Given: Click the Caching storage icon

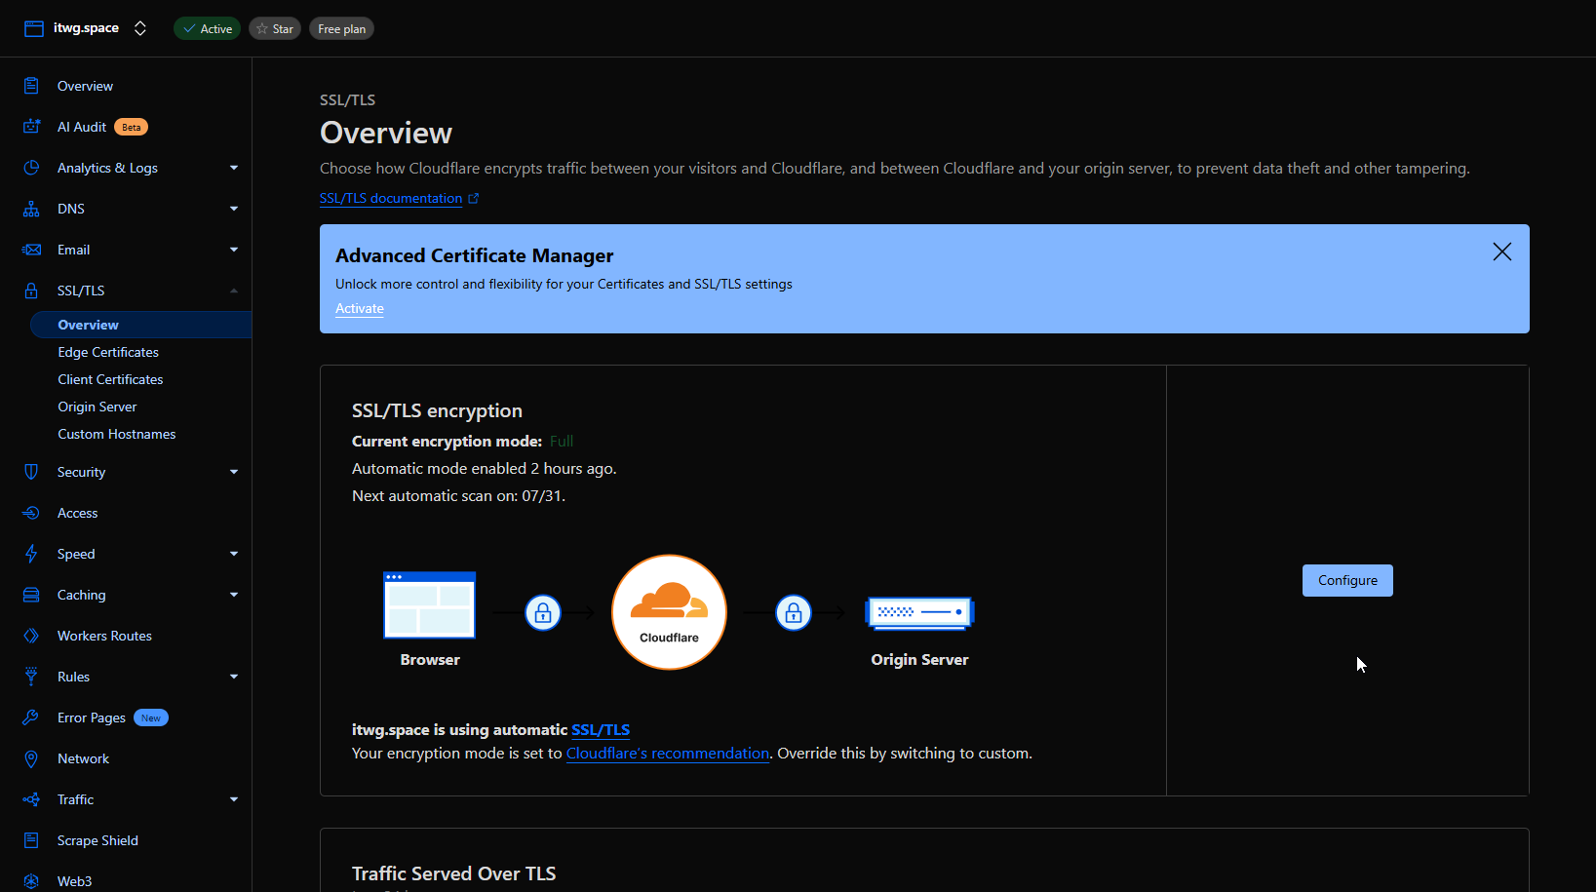Looking at the screenshot, I should click(31, 595).
